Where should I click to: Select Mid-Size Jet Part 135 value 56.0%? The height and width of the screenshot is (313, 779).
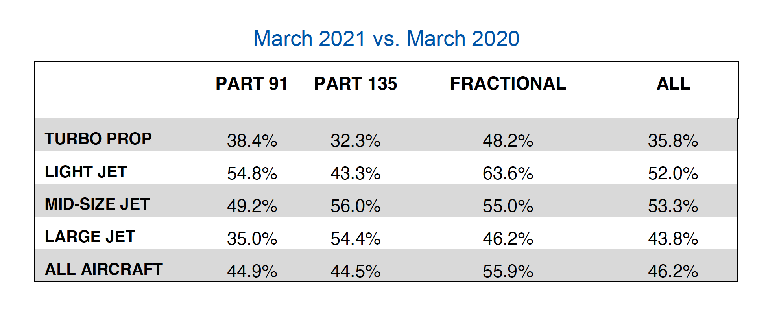(x=355, y=206)
